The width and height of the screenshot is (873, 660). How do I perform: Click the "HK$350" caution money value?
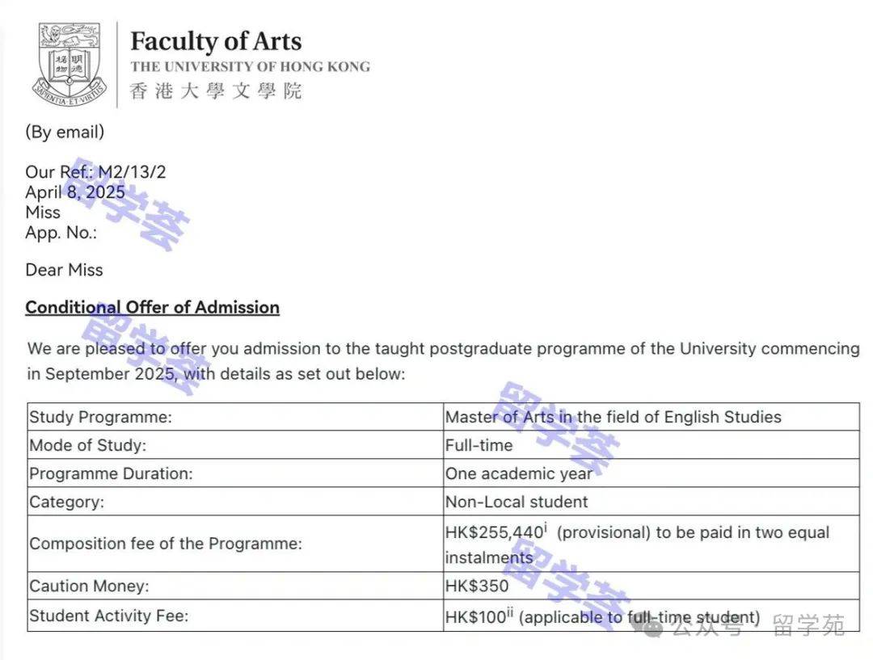click(477, 586)
